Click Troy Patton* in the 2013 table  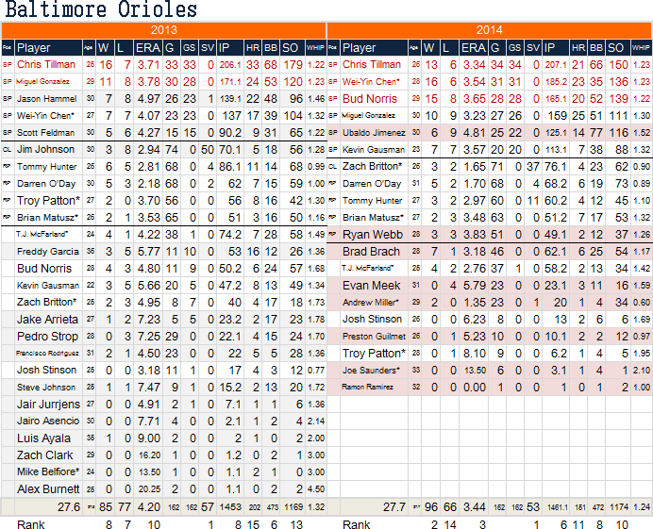(x=48, y=201)
